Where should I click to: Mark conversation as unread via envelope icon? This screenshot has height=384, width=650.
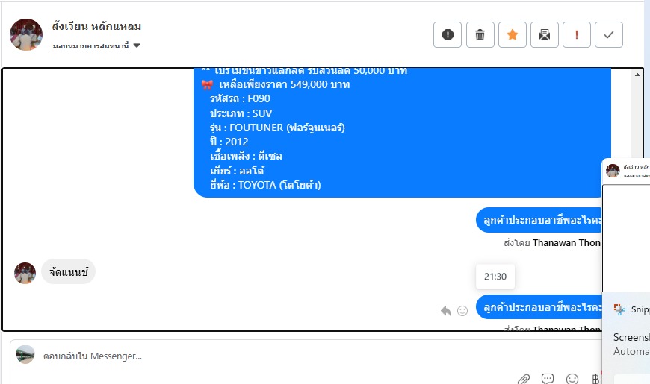pos(545,35)
